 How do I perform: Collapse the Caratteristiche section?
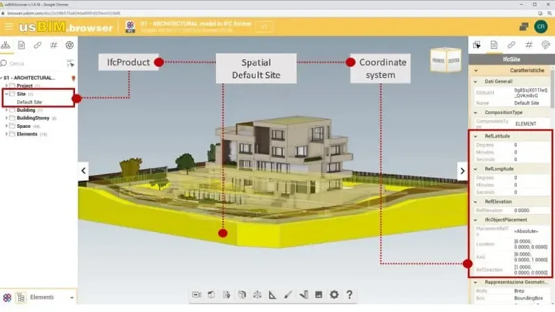476,70
